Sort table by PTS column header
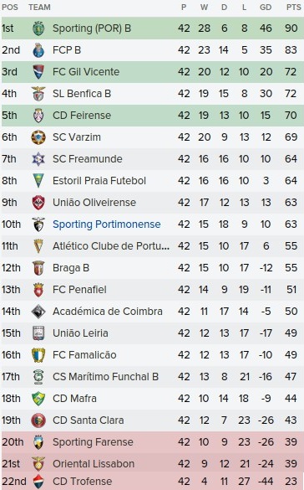The image size is (304, 490). pyautogui.click(x=293, y=8)
